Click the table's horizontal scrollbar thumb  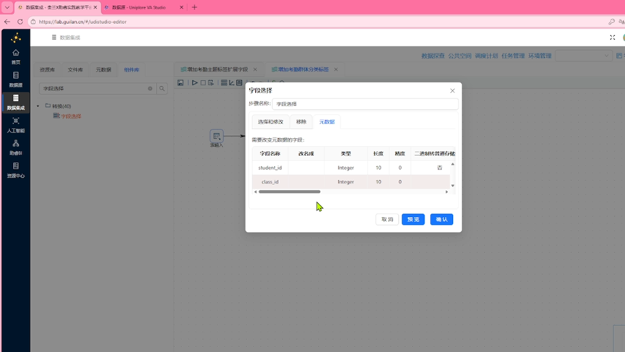tap(290, 192)
